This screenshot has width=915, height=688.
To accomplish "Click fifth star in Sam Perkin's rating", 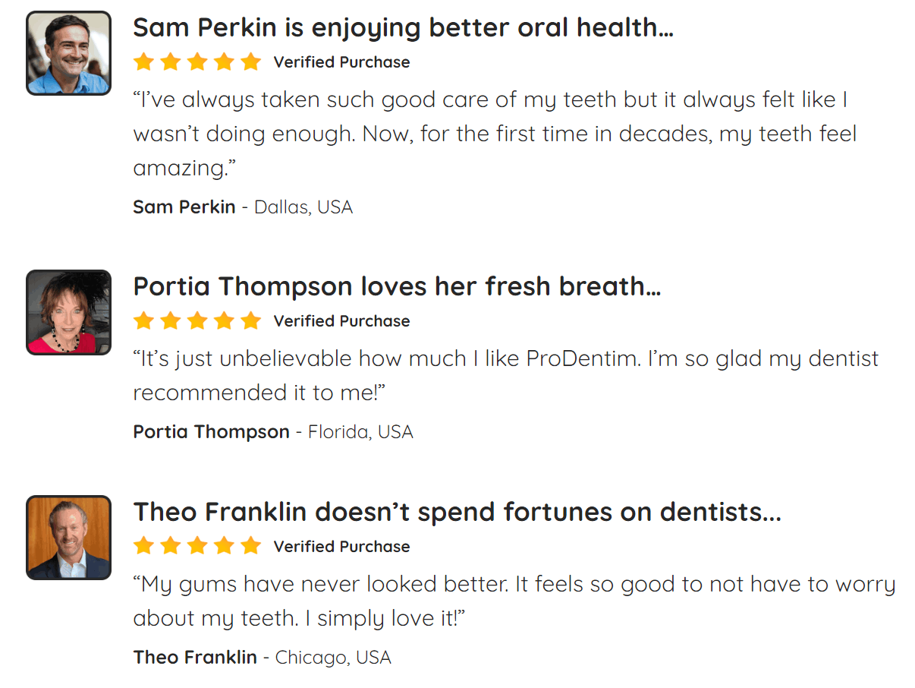I will 250,62.
